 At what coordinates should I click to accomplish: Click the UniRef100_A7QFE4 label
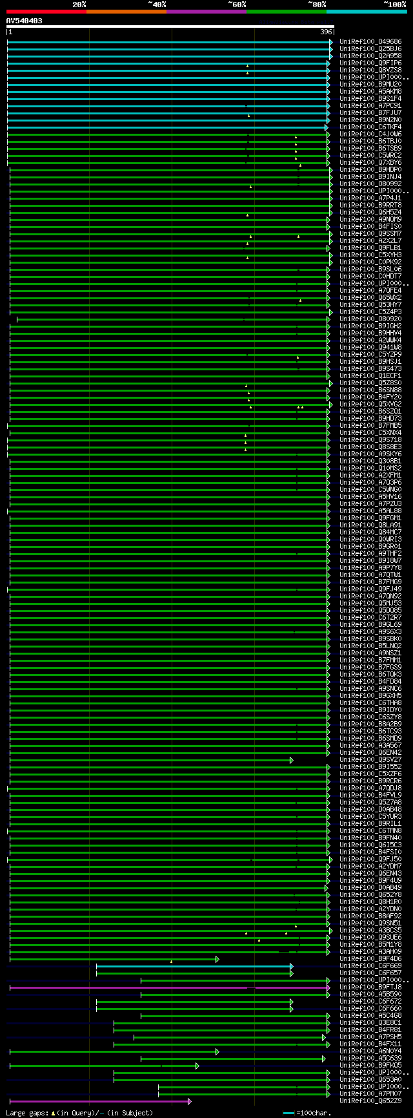(370, 291)
